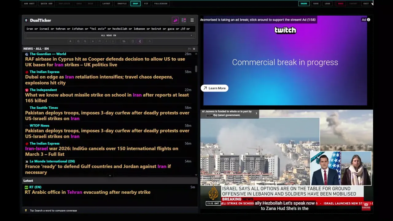Click LOAD in top toolbar
This screenshot has width=393, height=221.
pos(327,4)
